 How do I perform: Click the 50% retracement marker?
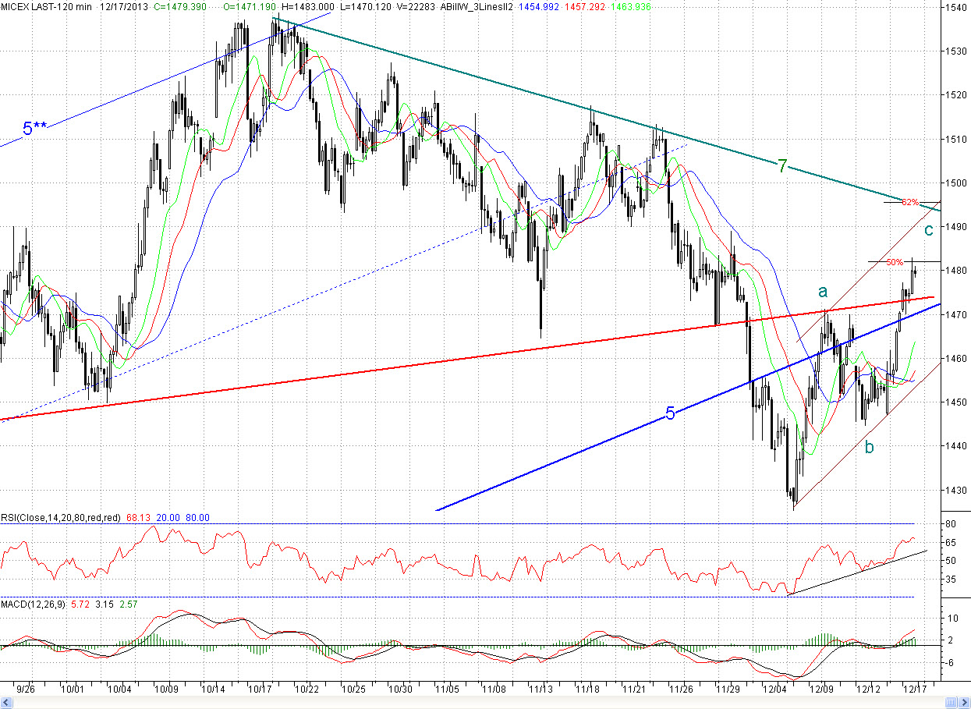point(895,262)
